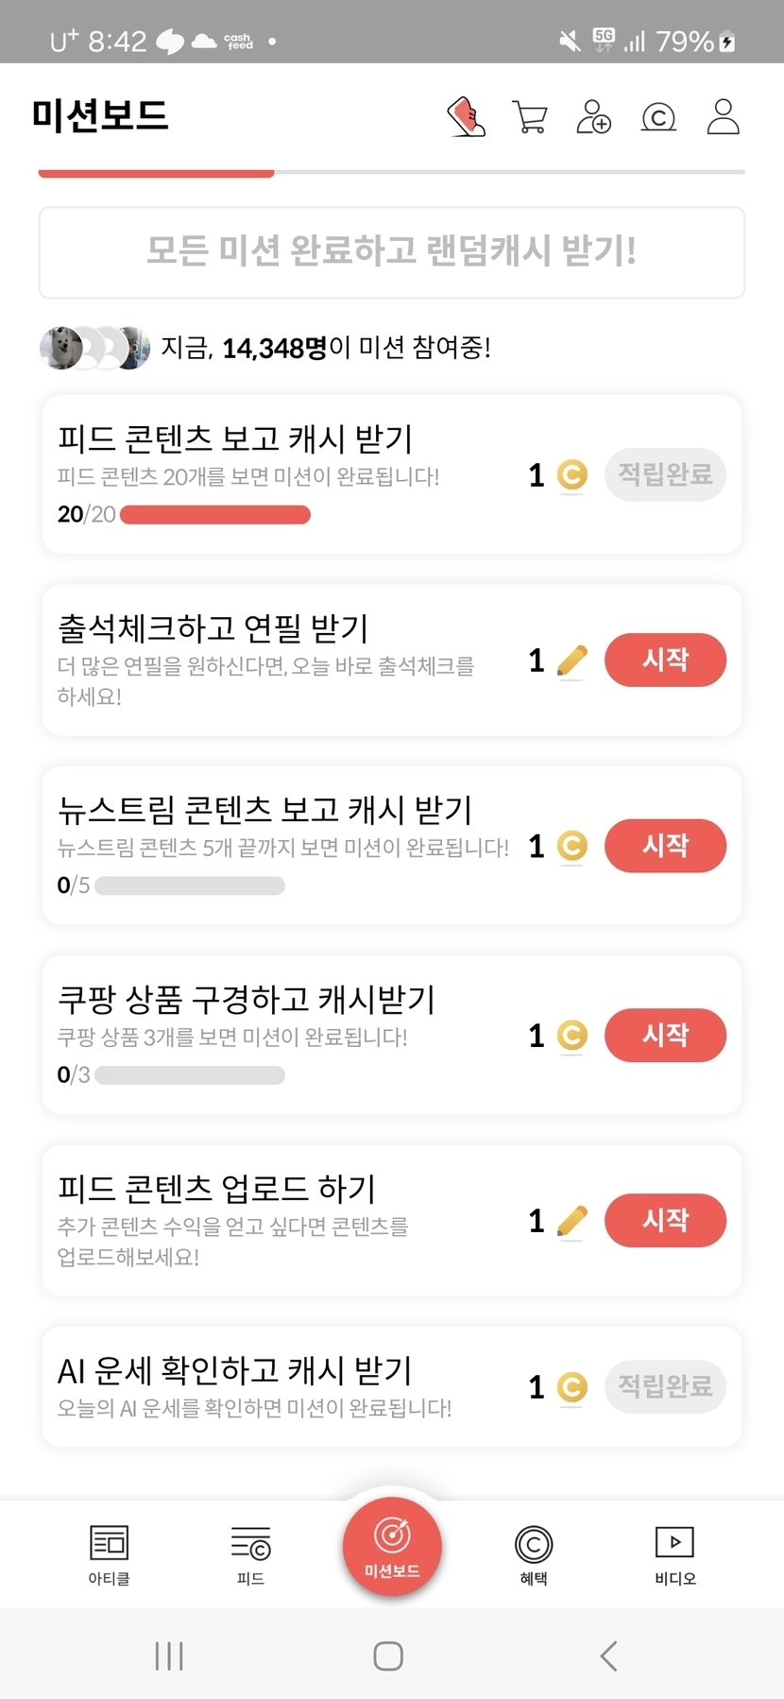Open the cash coin icon in header
The height and width of the screenshot is (1699, 784).
(x=658, y=117)
